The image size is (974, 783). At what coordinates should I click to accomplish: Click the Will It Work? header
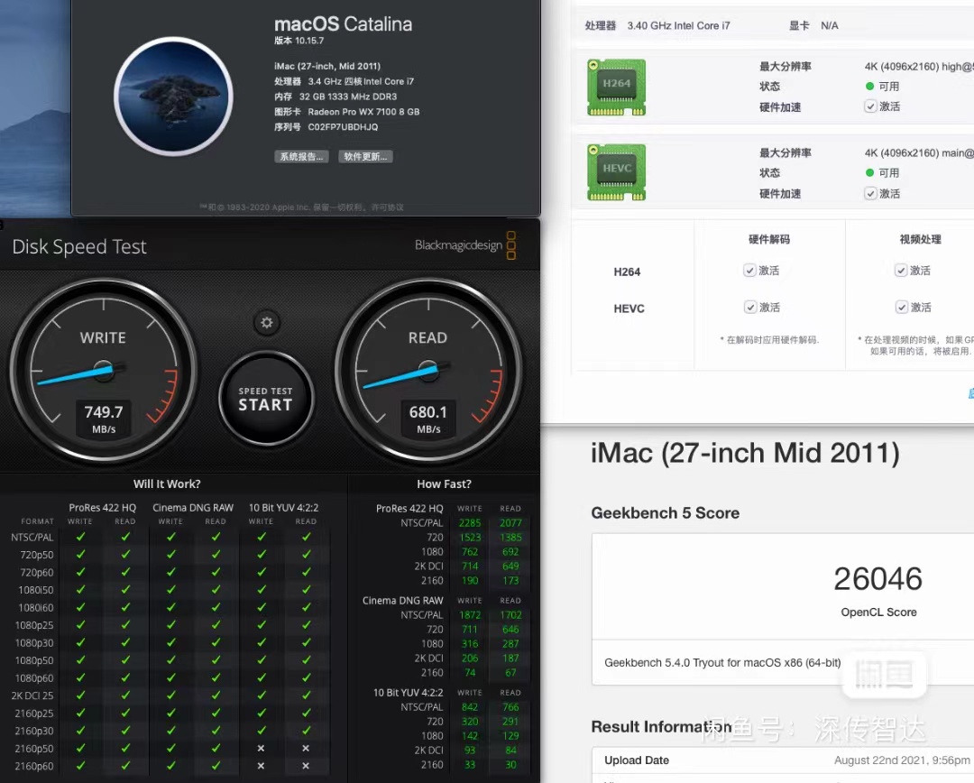(x=167, y=484)
